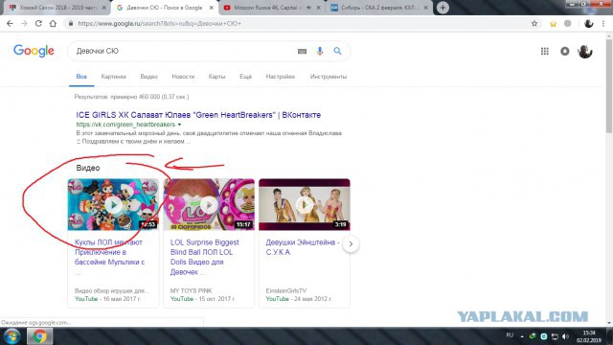Play the Девушки Эйнштейна video thumbnail

[x=305, y=204]
